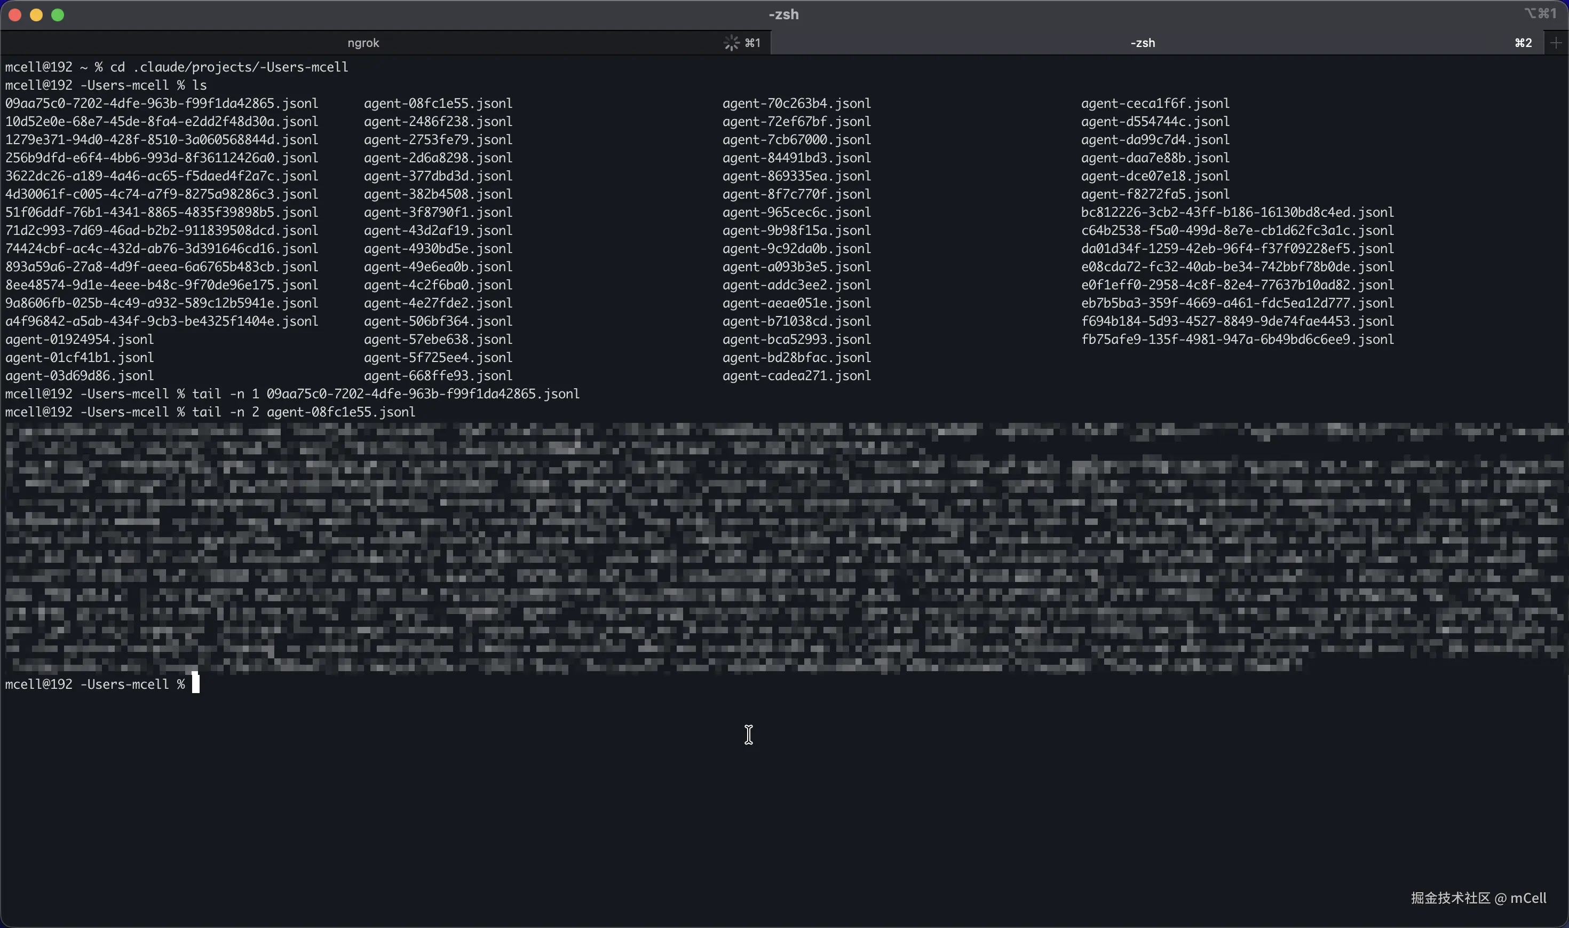Click the green fullscreen window button

tap(58, 15)
